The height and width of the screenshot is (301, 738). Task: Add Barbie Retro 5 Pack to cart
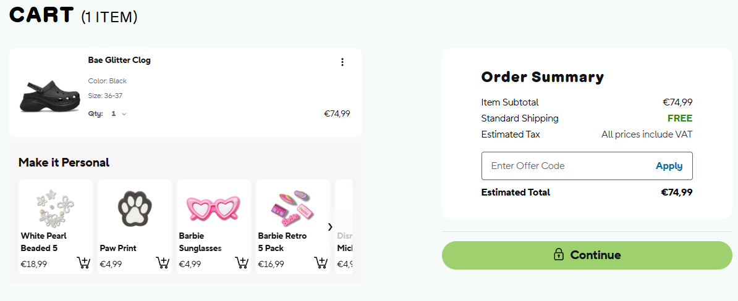321,263
